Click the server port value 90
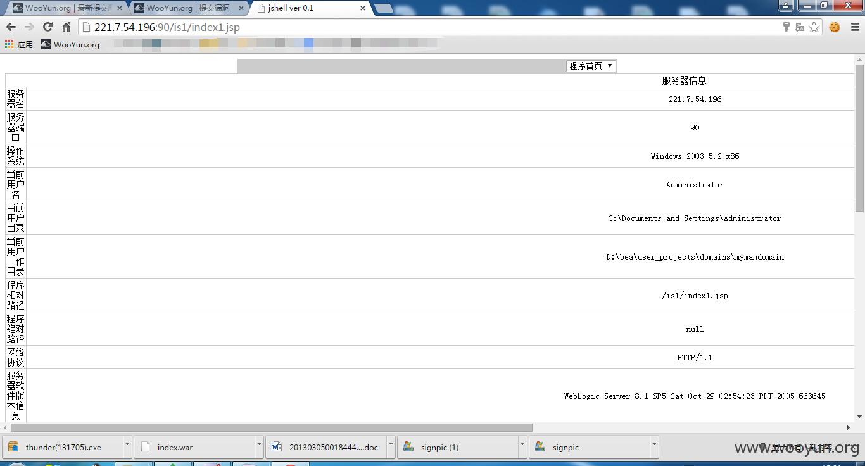The image size is (865, 466). 695,127
